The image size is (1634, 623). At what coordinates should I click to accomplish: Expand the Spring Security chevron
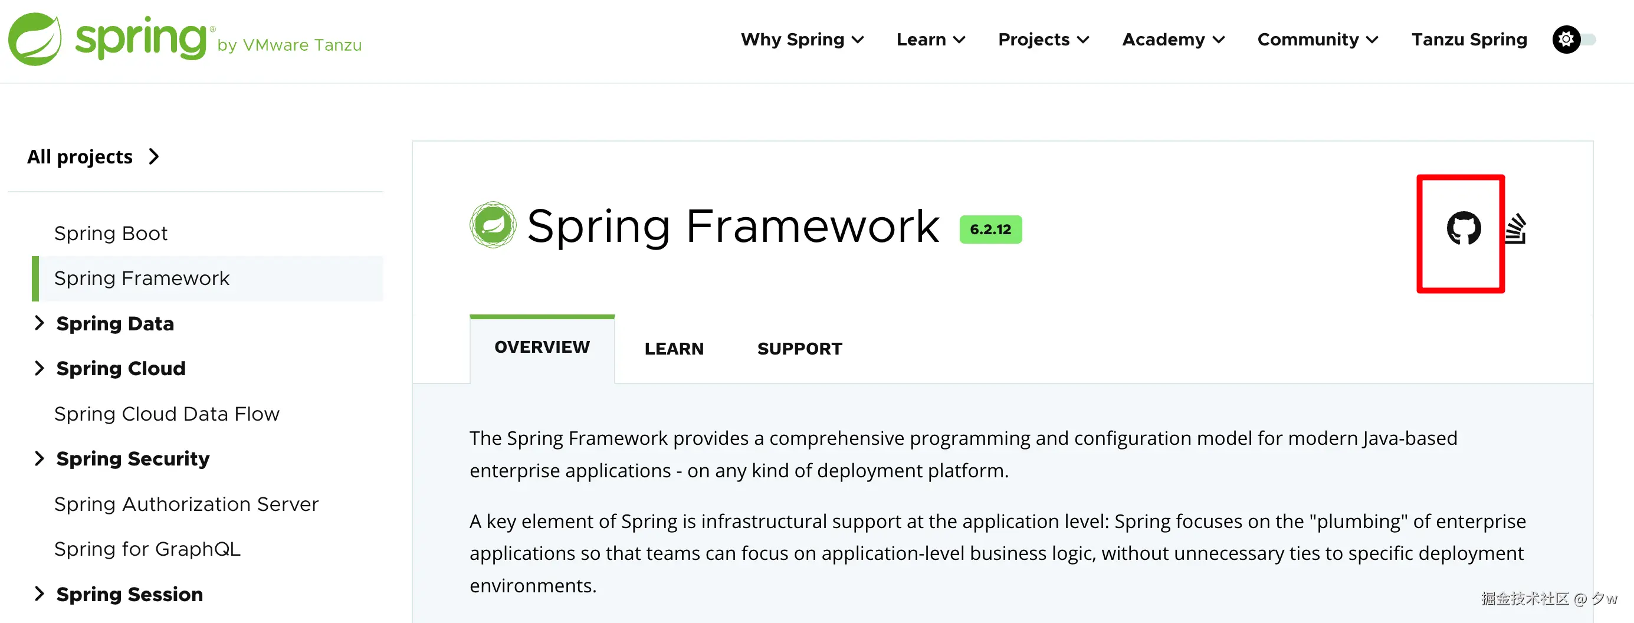(40, 458)
